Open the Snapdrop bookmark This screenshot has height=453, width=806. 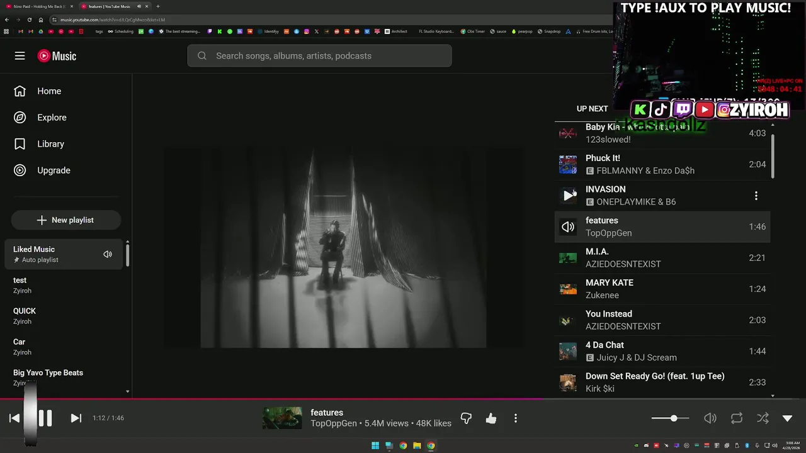point(548,31)
